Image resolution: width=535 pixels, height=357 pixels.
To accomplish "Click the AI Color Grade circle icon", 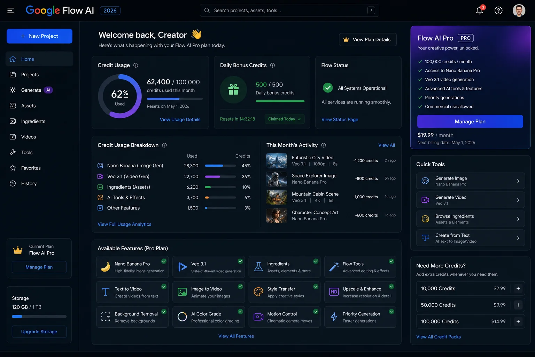I will pos(182,317).
